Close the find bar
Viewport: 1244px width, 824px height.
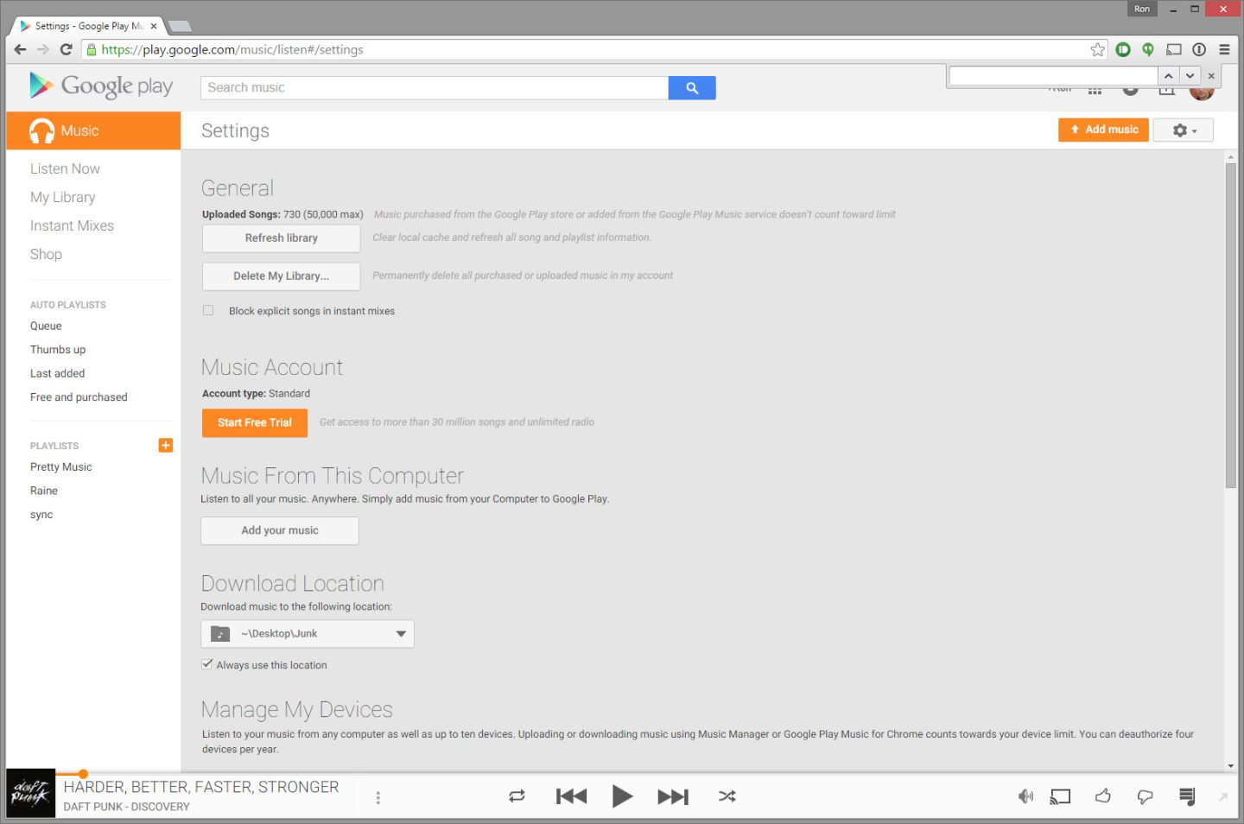pos(1211,76)
